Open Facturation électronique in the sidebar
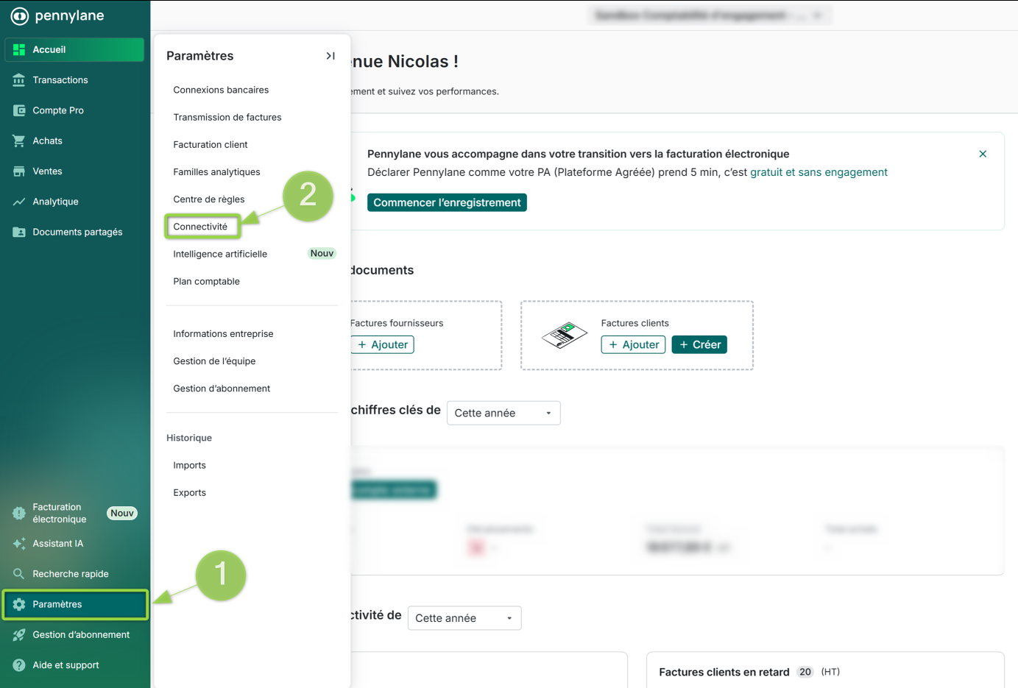Image resolution: width=1018 pixels, height=688 pixels. (x=74, y=513)
